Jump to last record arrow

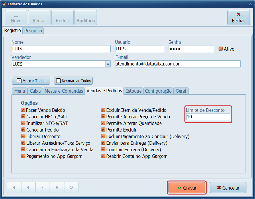(x=57, y=188)
